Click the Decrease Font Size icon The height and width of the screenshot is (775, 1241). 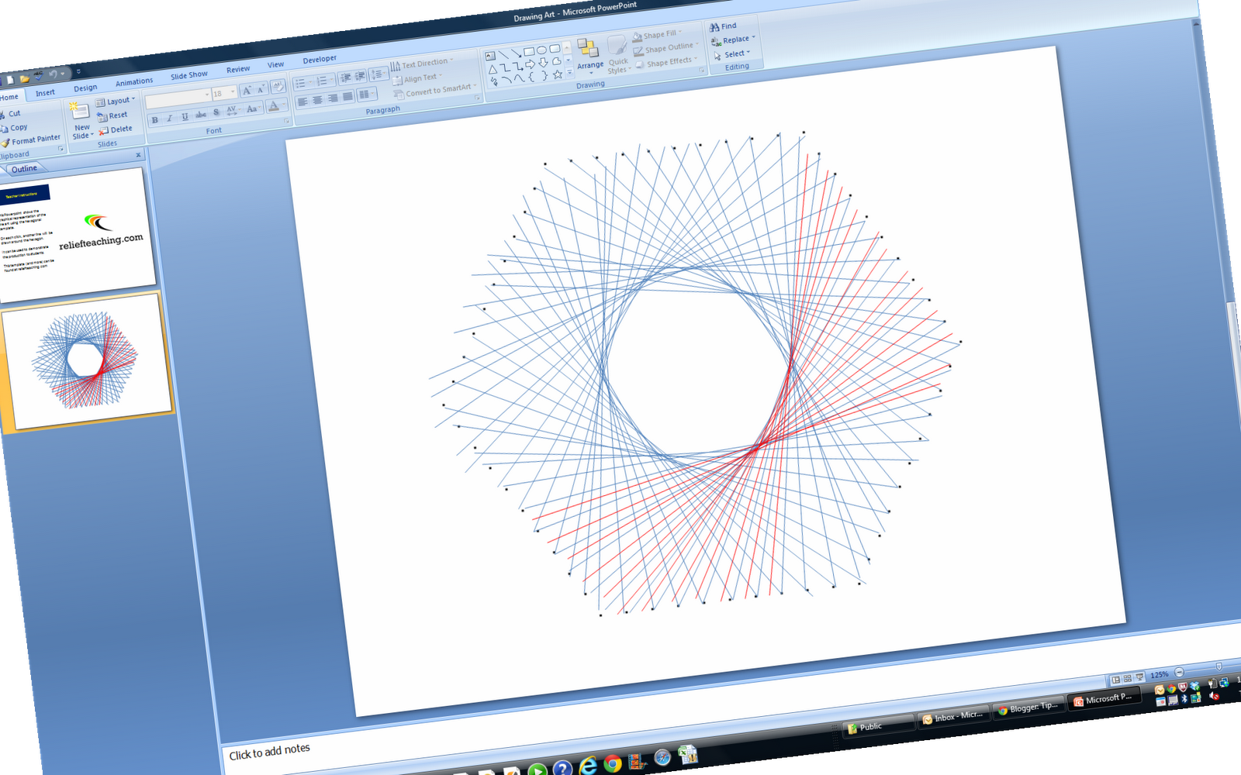pyautogui.click(x=261, y=89)
